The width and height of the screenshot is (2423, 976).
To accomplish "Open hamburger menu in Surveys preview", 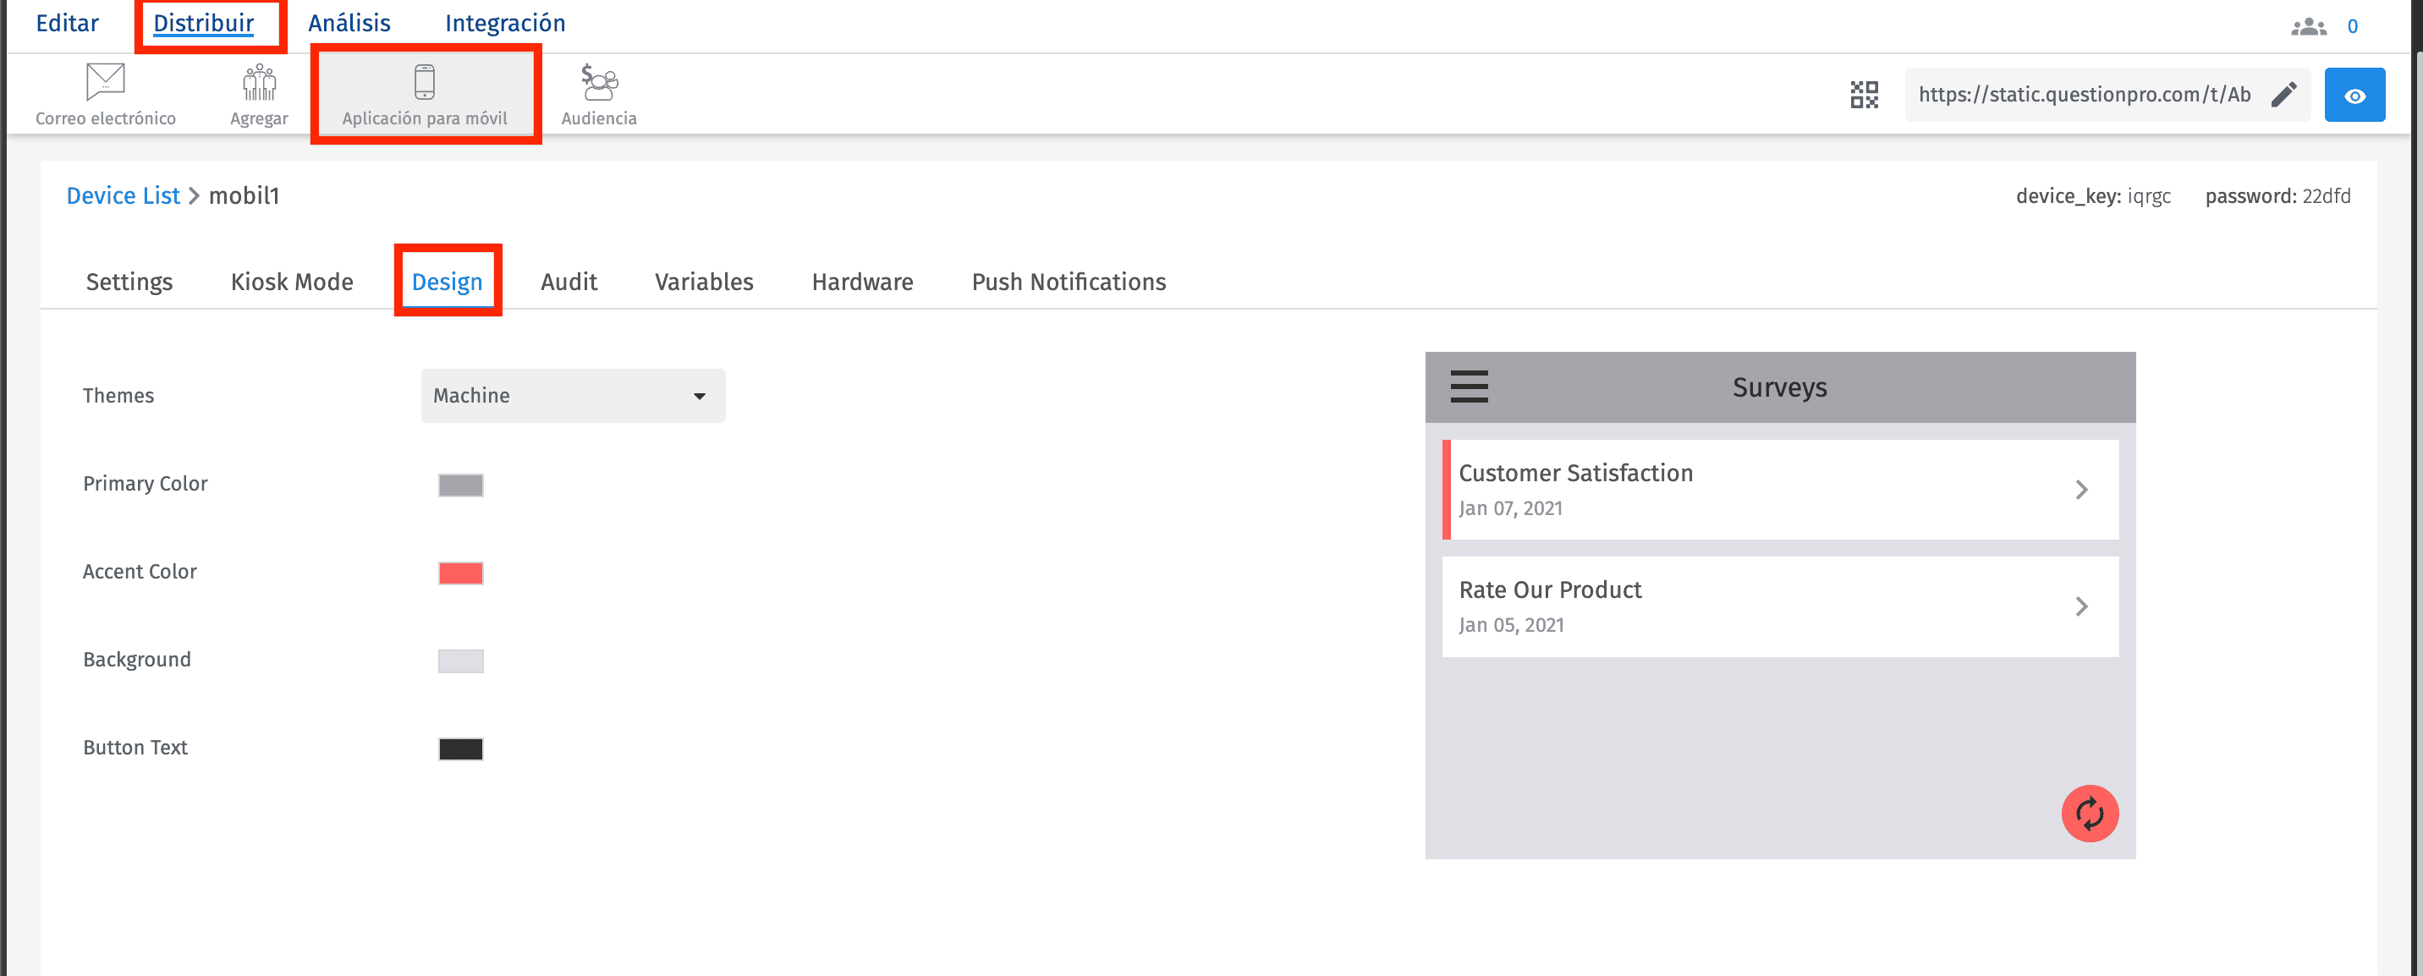I will pyautogui.click(x=1469, y=387).
